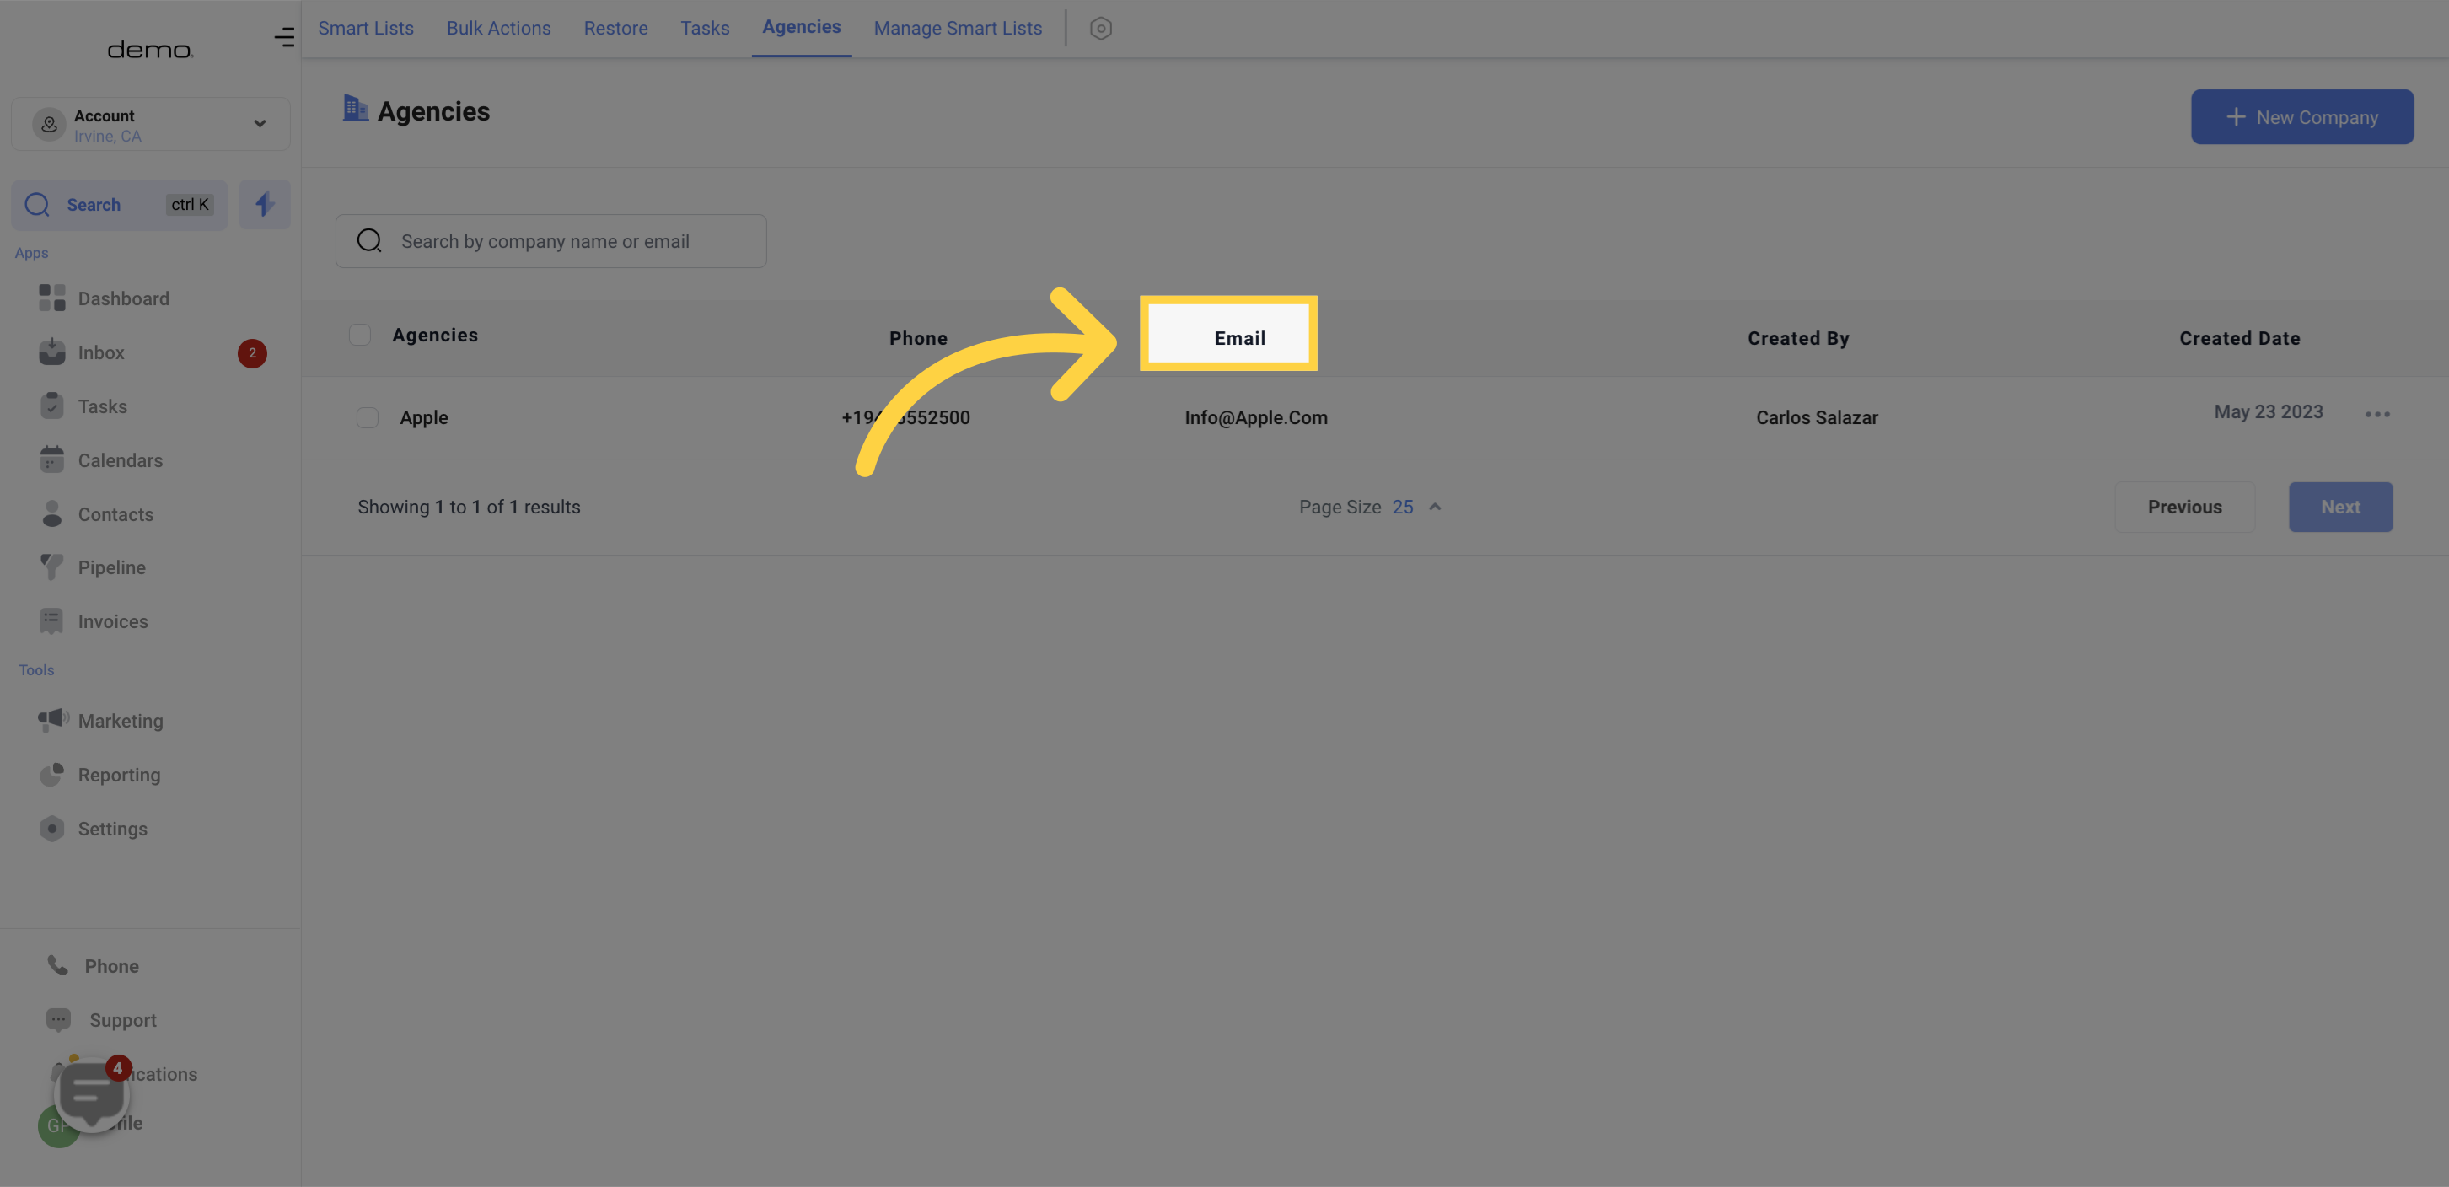Open the Inbox icon in the sidebar
Screen dimensions: 2449x1187
(x=51, y=352)
